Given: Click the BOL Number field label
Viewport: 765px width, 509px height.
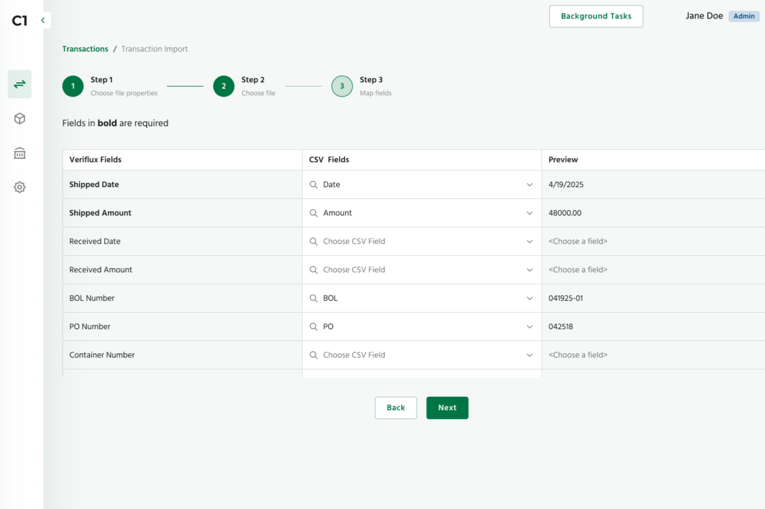Looking at the screenshot, I should tap(92, 298).
